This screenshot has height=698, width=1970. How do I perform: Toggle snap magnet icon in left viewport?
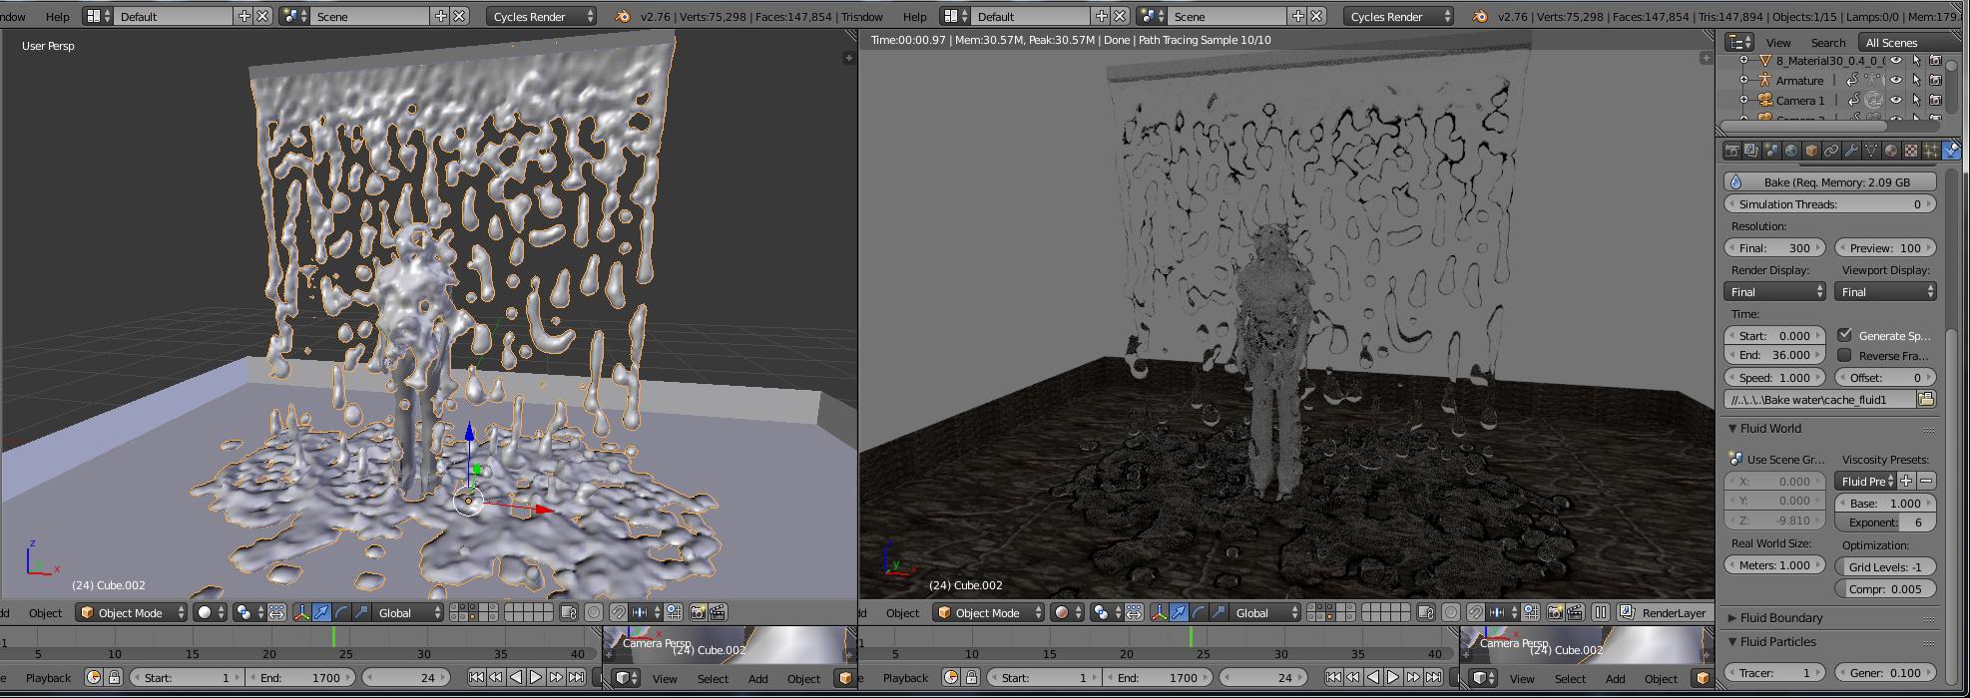tap(619, 612)
